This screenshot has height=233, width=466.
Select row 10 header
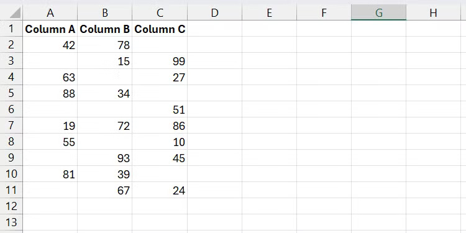click(x=11, y=173)
